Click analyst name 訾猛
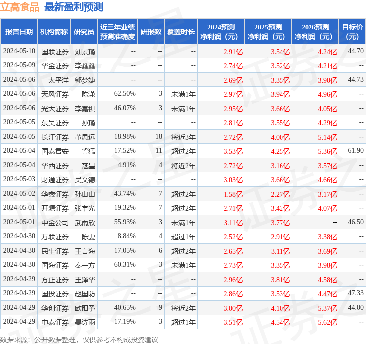The image size is (366, 344). 88,151
